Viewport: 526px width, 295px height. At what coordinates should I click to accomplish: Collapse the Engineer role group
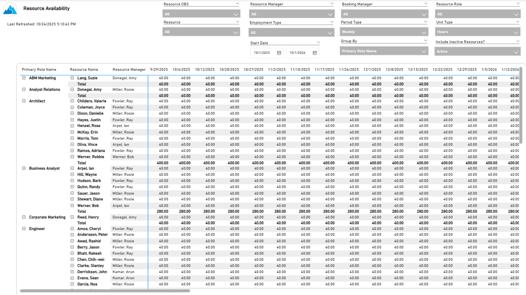point(24,229)
